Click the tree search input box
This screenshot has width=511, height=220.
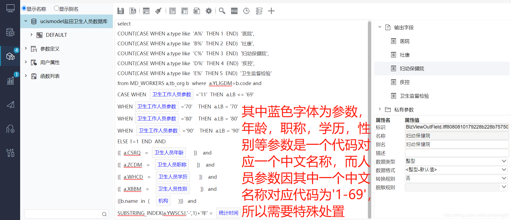tap(66, 214)
